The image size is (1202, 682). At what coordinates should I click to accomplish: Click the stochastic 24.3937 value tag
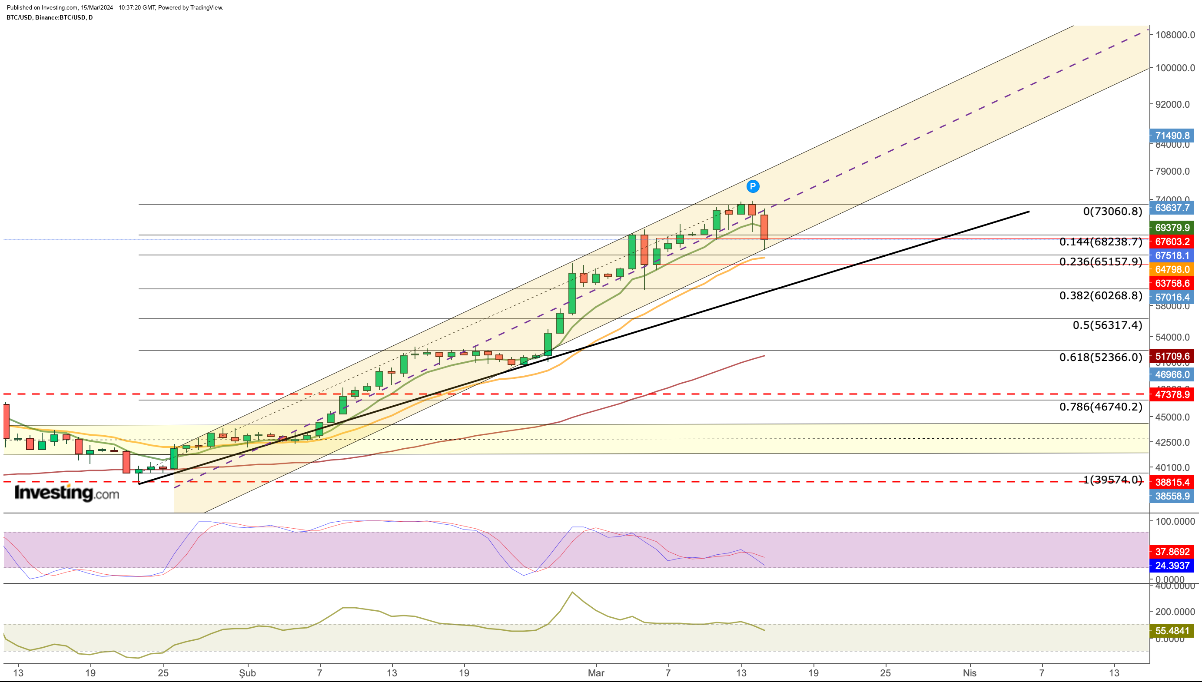pyautogui.click(x=1172, y=566)
